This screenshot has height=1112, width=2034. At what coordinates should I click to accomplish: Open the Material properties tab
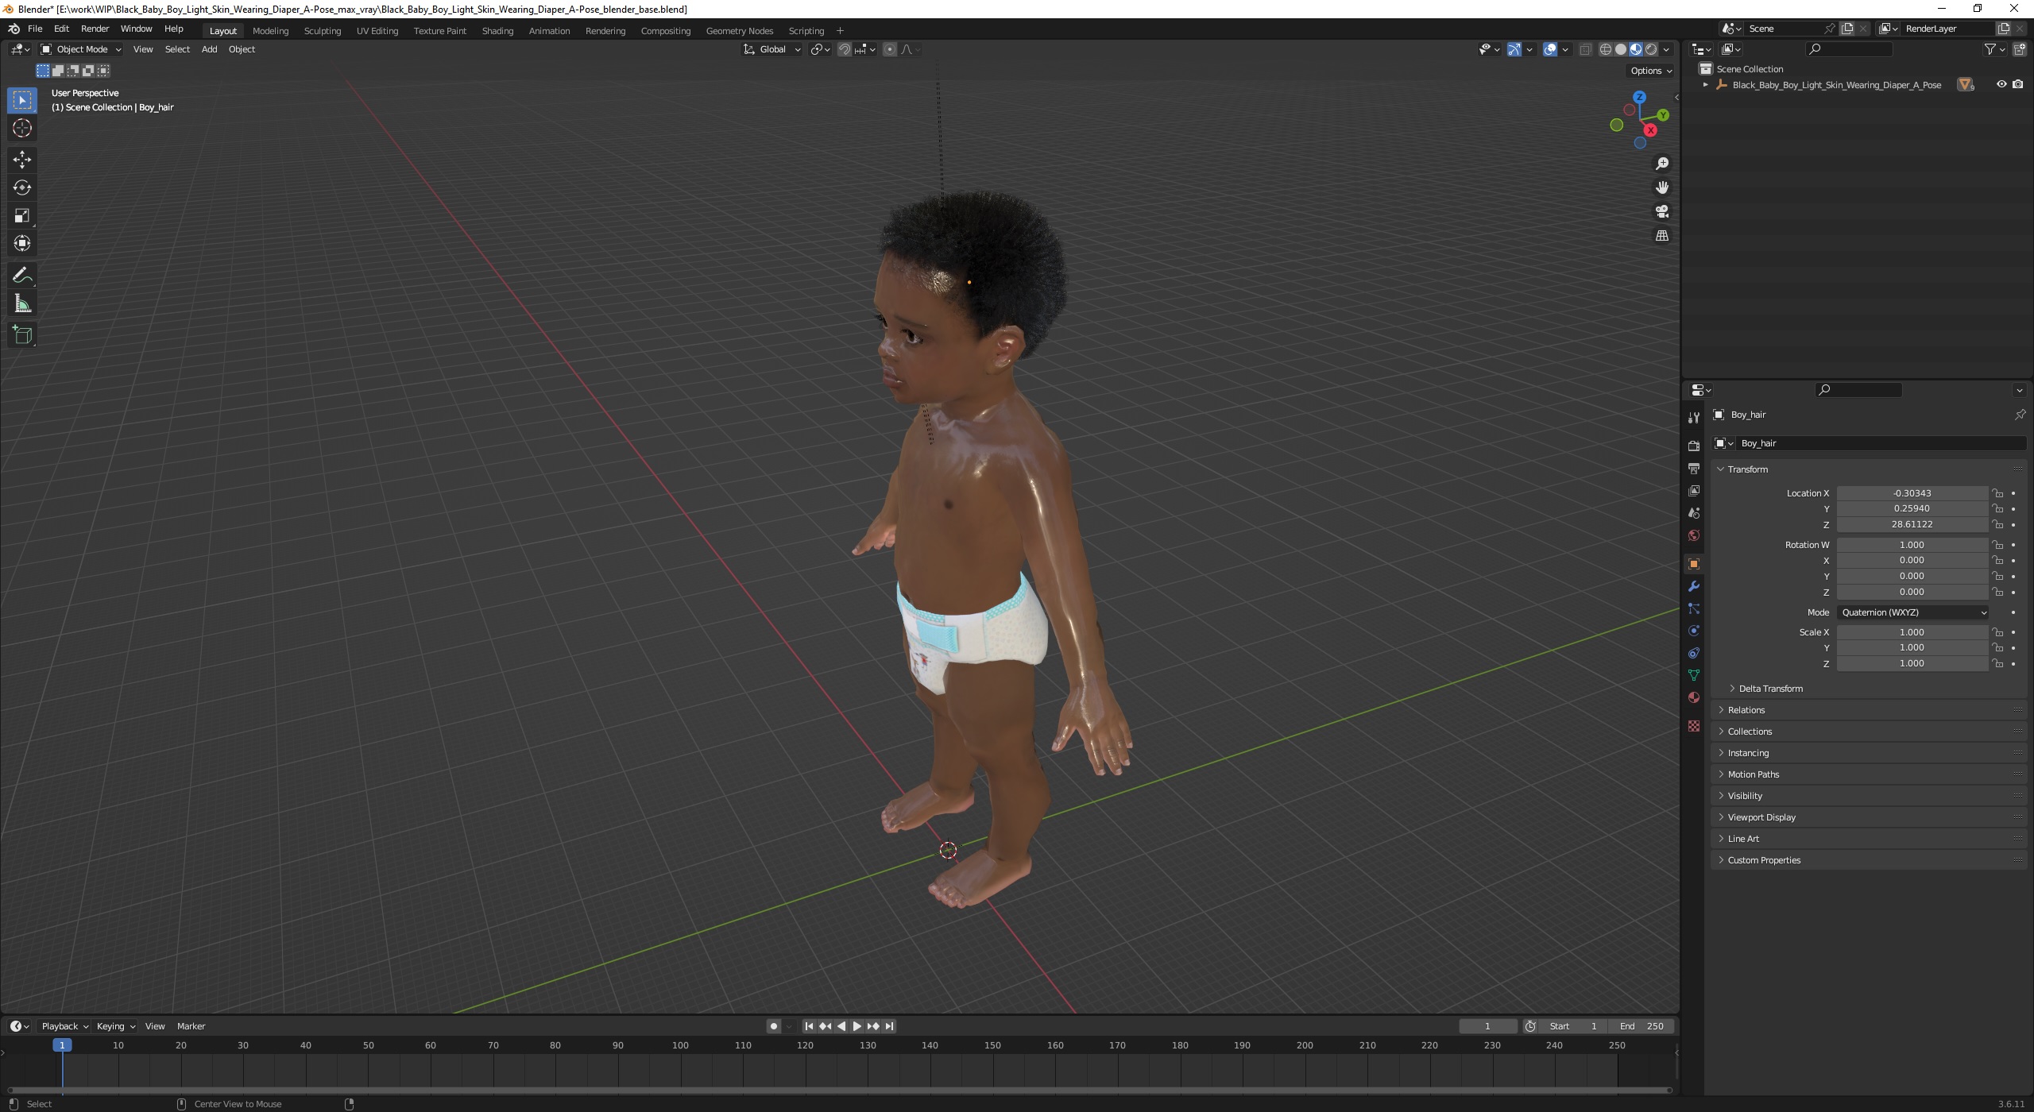[x=1694, y=697]
